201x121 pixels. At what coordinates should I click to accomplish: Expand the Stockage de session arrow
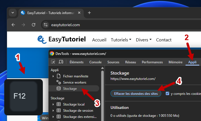coord(53,111)
